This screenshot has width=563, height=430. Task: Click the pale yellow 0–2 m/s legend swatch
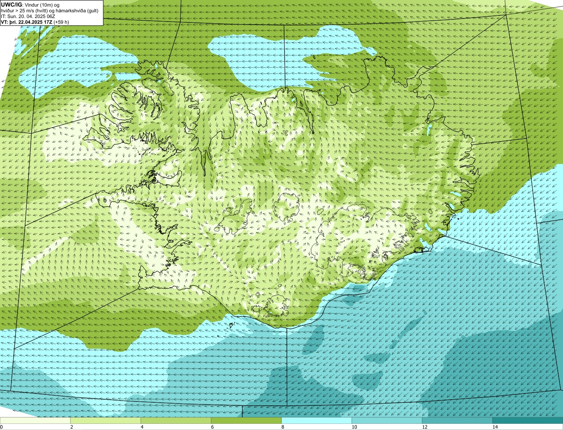(35, 420)
